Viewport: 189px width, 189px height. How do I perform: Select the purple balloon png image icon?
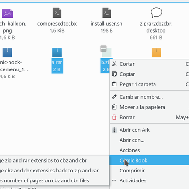(7, 14)
